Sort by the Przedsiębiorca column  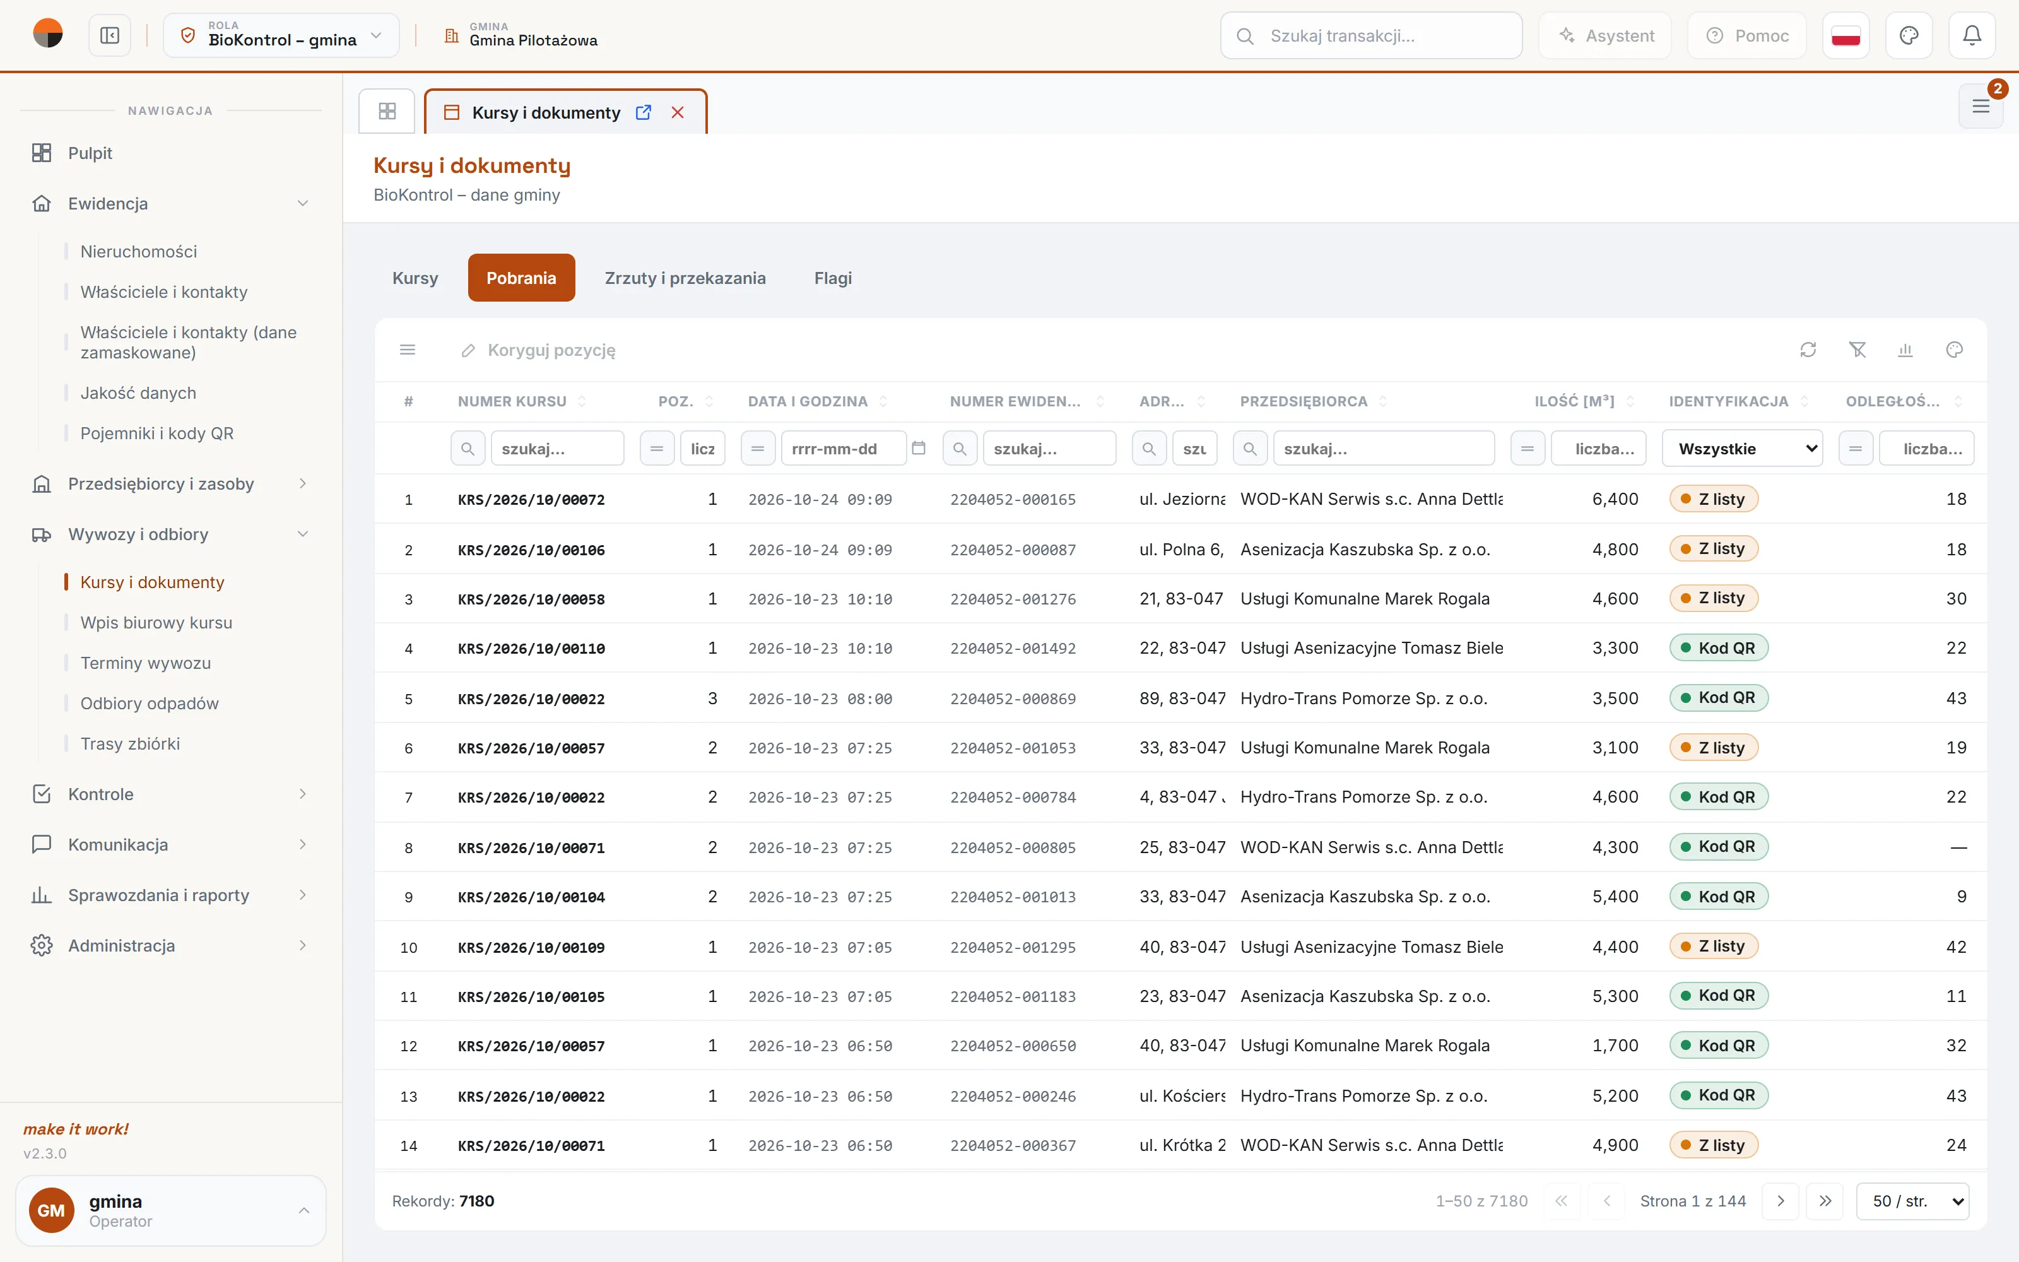pos(1313,401)
